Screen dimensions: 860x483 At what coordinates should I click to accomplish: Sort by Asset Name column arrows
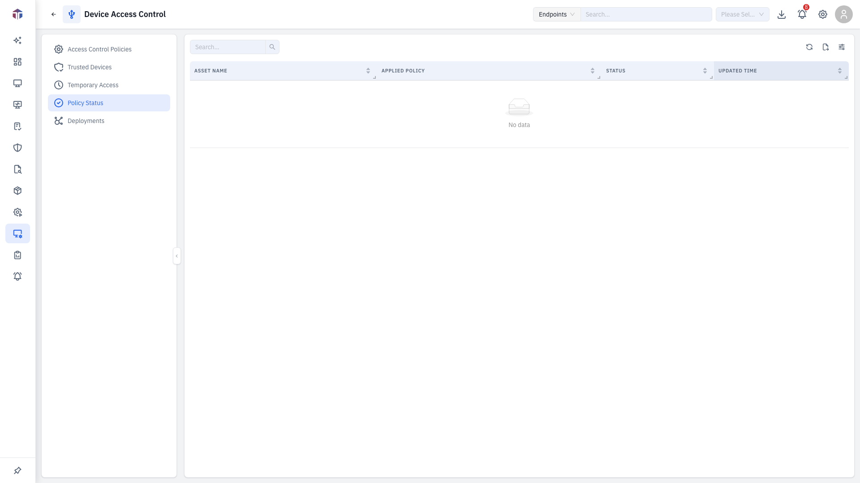pos(368,71)
